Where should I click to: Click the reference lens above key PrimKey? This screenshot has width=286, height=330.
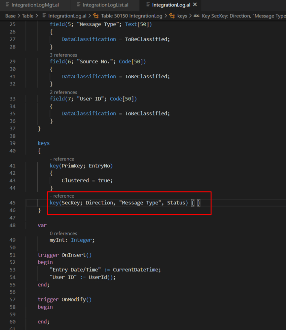62,159
